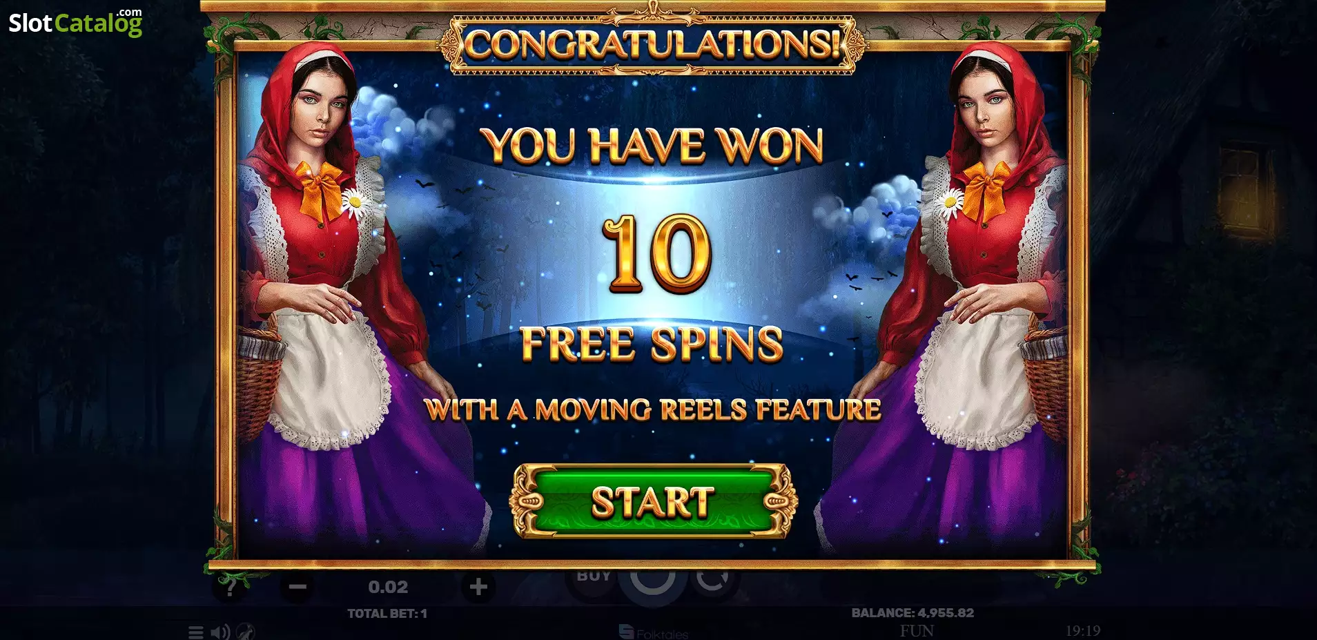The height and width of the screenshot is (640, 1317).
Task: Check the Total Bet label
Action: 387,613
